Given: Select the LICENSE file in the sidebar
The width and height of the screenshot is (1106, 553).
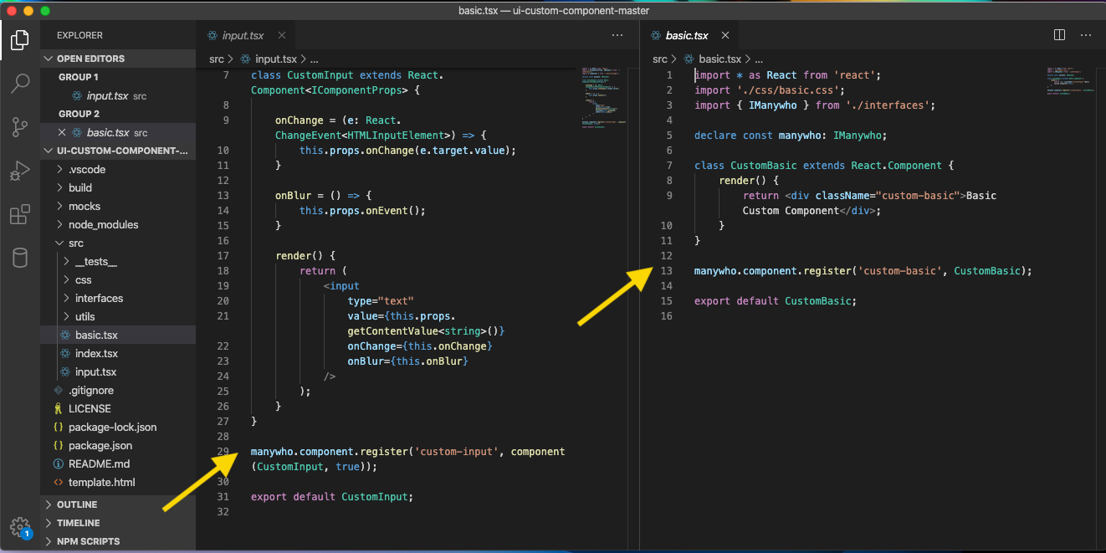Looking at the screenshot, I should pos(88,408).
